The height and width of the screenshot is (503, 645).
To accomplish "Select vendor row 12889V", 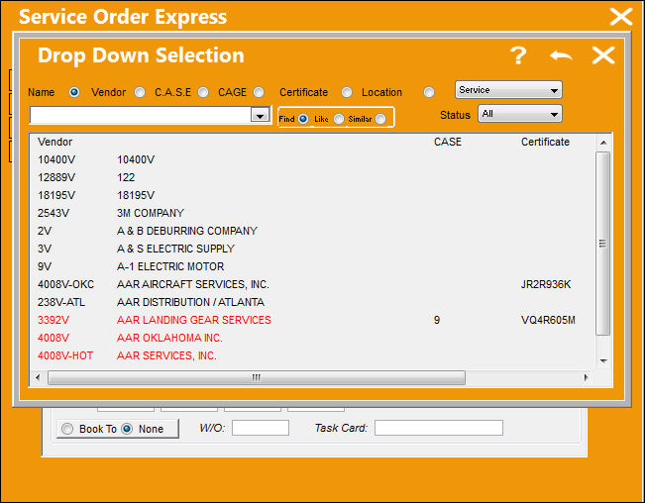I will [313, 177].
